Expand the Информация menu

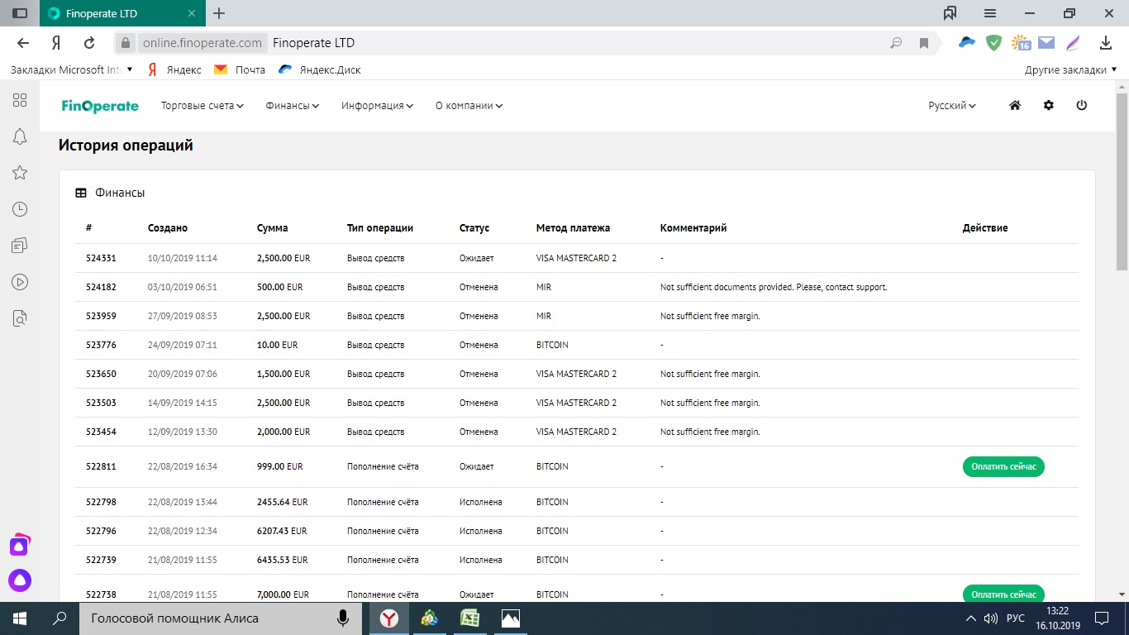click(378, 106)
